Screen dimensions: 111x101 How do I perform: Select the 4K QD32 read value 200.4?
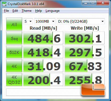tap(43, 80)
